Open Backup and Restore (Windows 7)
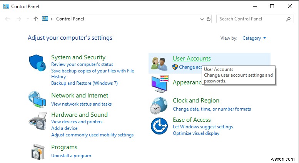This screenshot has width=299, height=163. [84, 83]
